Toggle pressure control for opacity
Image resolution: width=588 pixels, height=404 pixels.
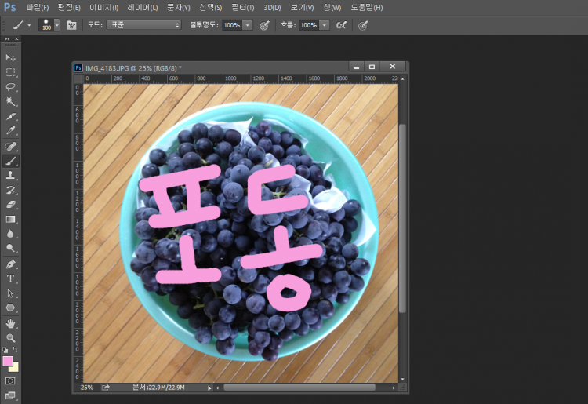tap(264, 25)
